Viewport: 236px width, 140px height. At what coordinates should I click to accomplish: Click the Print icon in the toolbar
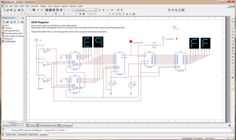click(x=19, y=10)
